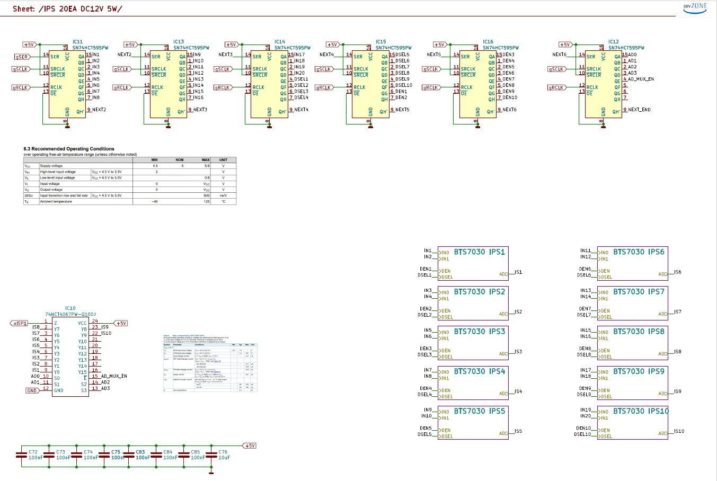Open the BTS7030 IPS2 hierarchical sheet

[473, 303]
